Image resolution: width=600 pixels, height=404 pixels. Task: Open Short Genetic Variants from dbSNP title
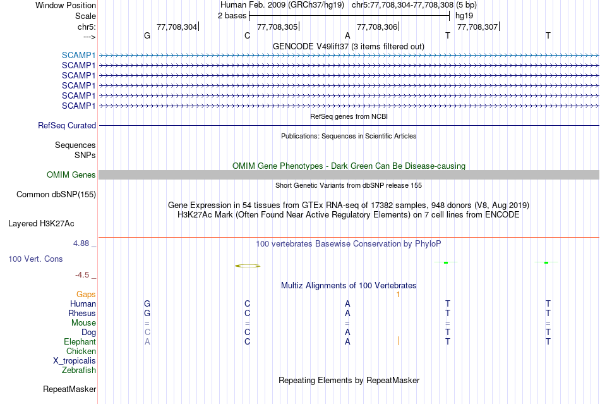pyautogui.click(x=349, y=185)
